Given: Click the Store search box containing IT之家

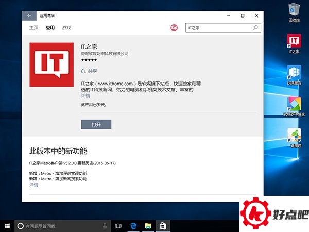Looking at the screenshot, I should click(x=218, y=28).
